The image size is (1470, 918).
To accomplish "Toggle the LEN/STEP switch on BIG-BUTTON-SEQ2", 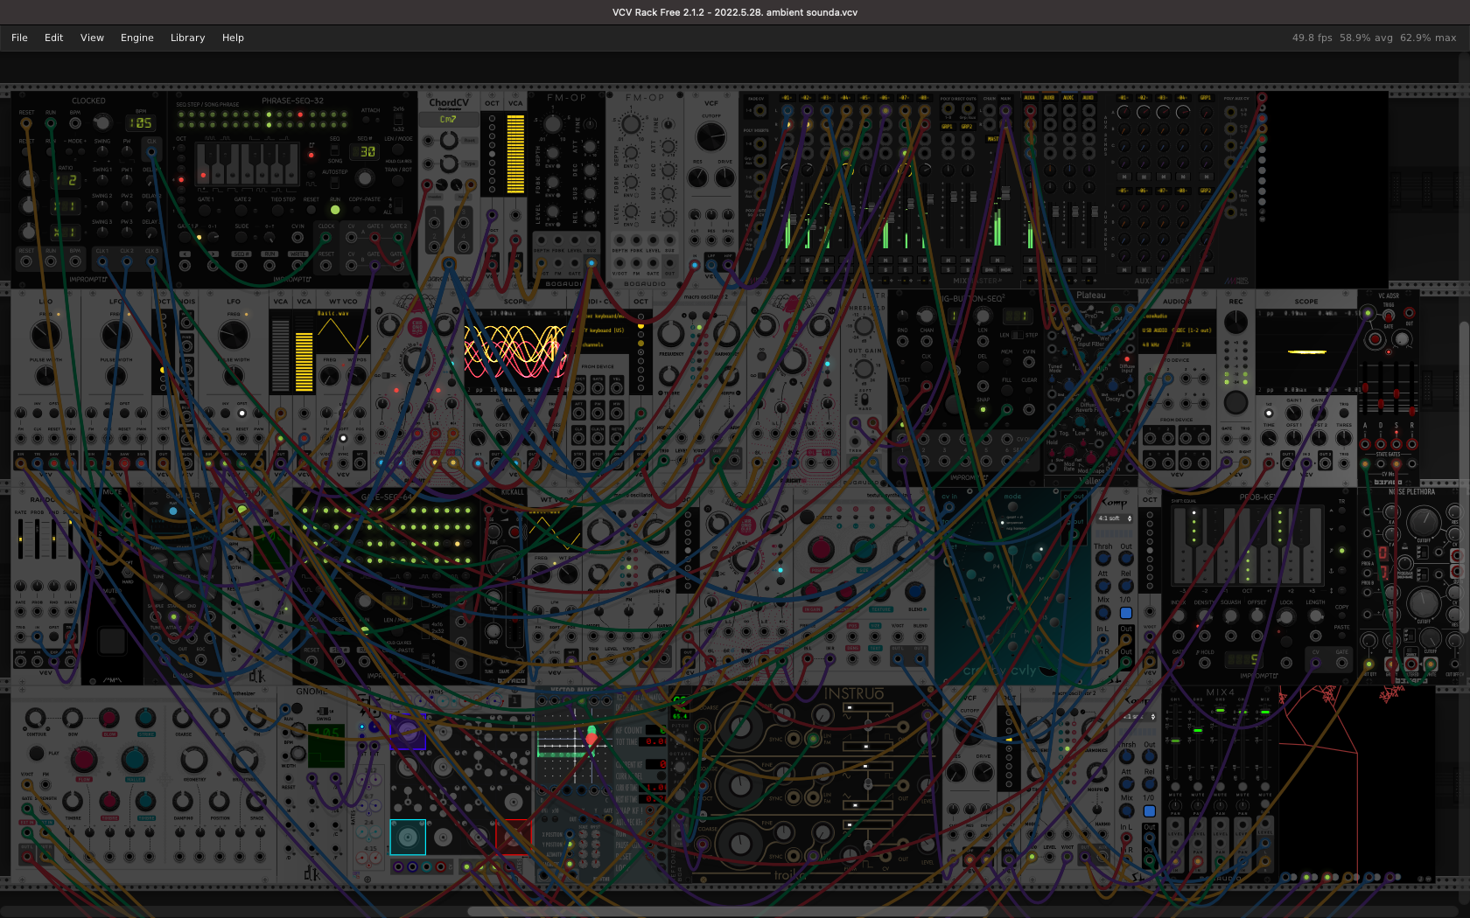I will 1017,335.
